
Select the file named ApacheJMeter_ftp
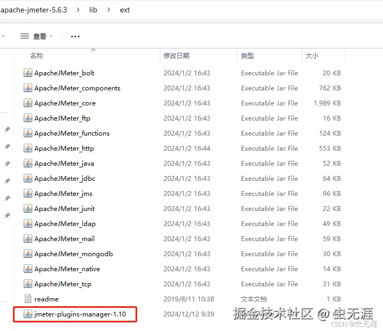point(62,118)
